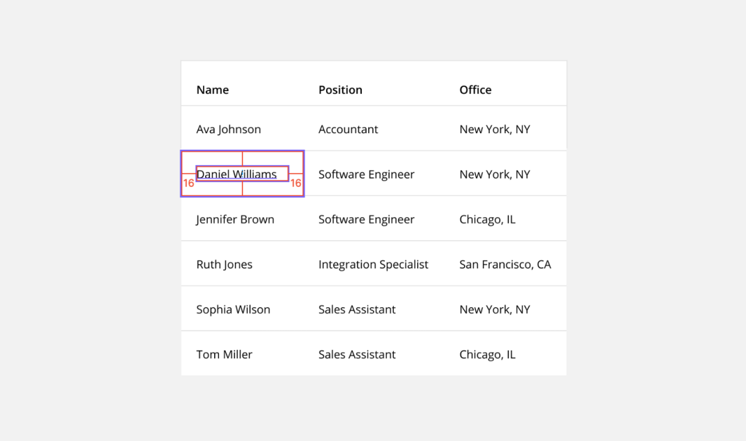Click the Sophia Wilson name cell

[x=233, y=309]
